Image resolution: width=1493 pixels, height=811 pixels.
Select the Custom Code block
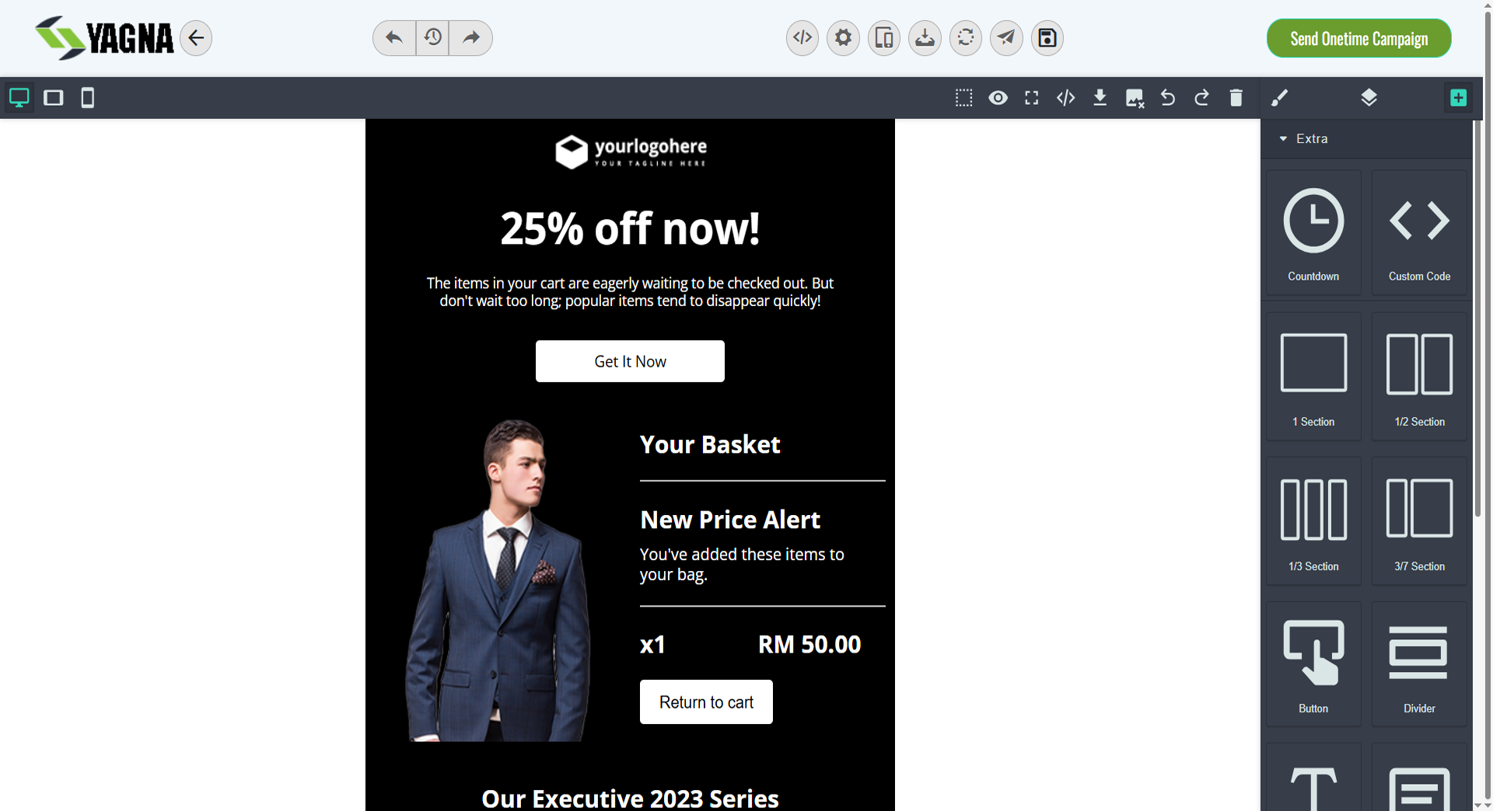point(1419,233)
